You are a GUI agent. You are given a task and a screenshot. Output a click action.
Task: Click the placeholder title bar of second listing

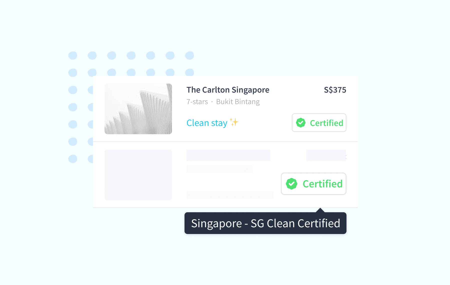pos(228,155)
